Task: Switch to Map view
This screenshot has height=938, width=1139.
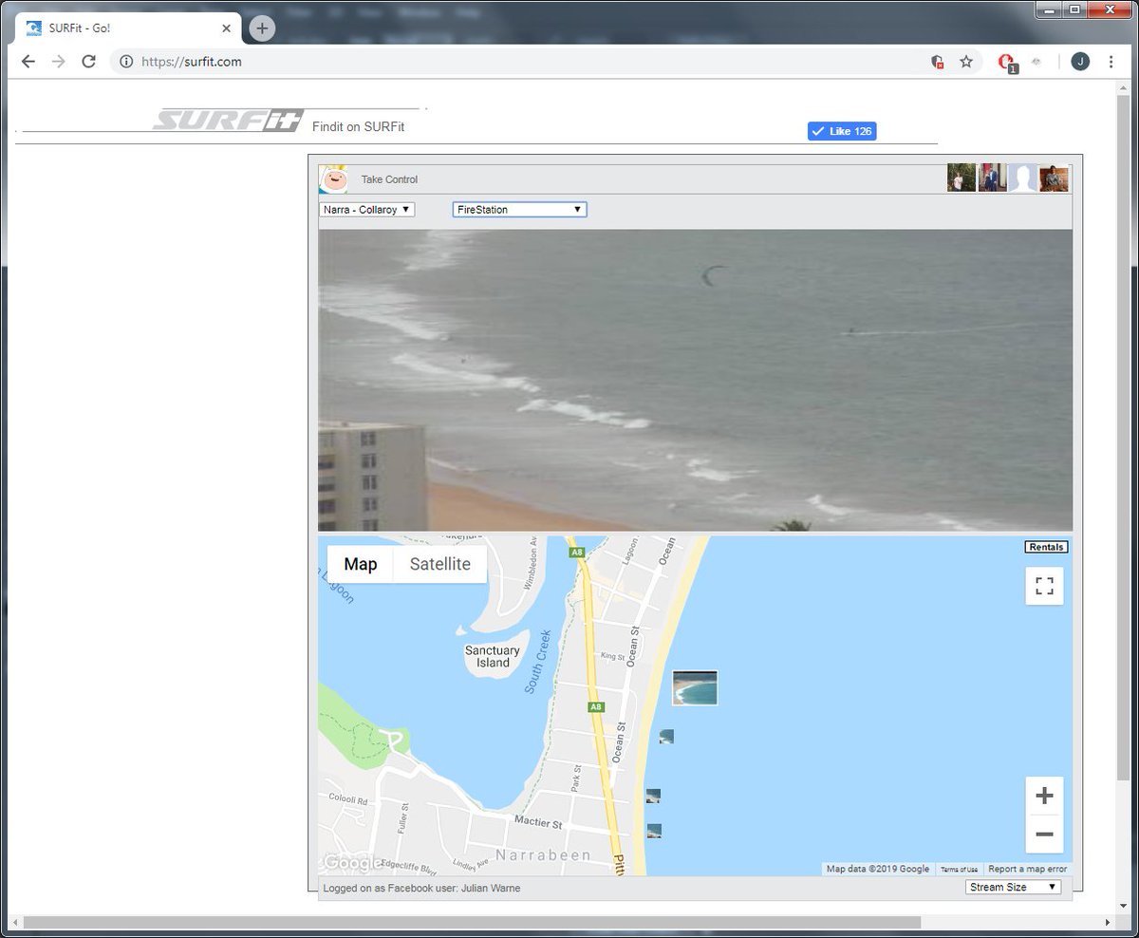Action: coord(361,564)
